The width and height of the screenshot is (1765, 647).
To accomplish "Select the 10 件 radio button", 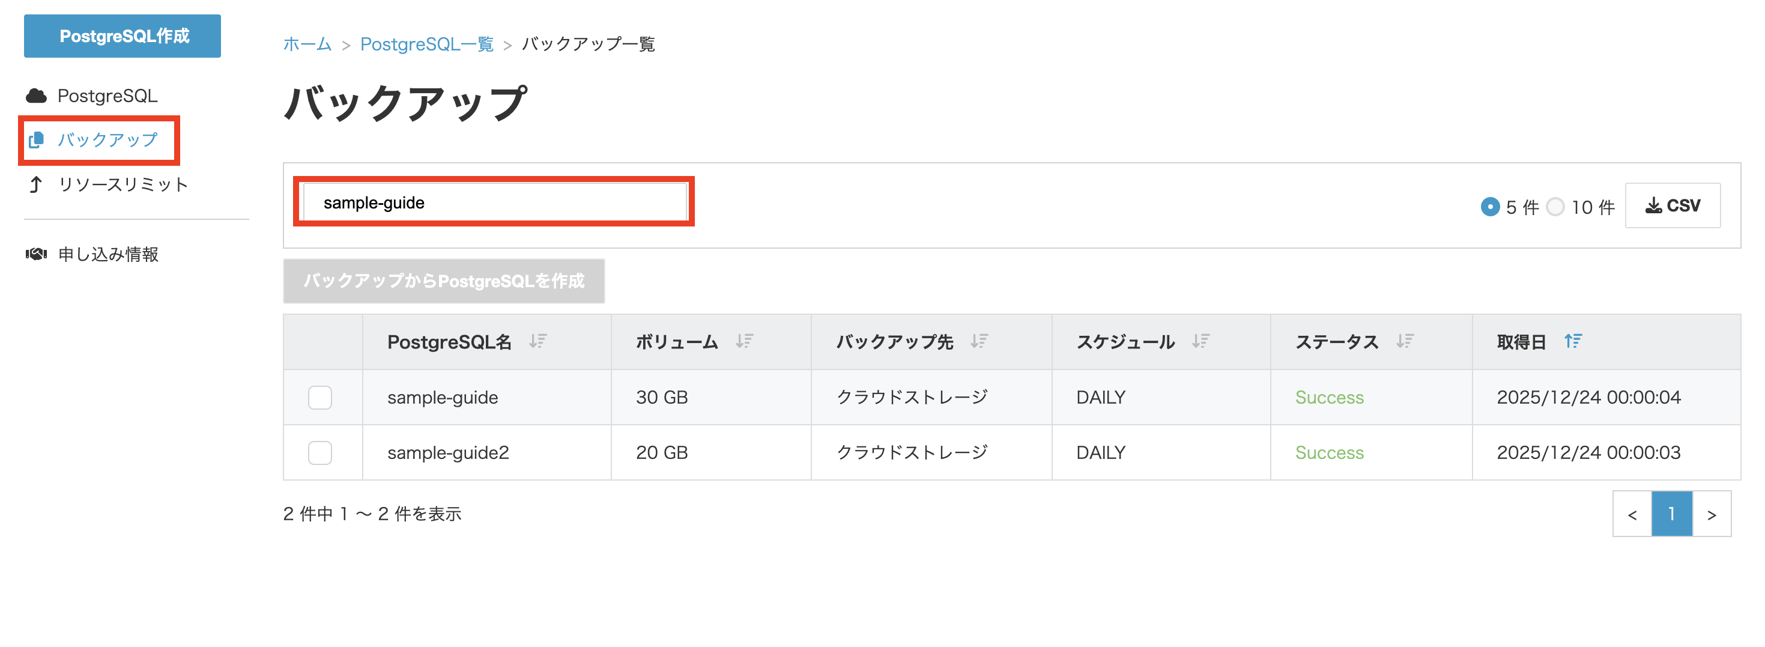I will [x=1555, y=206].
